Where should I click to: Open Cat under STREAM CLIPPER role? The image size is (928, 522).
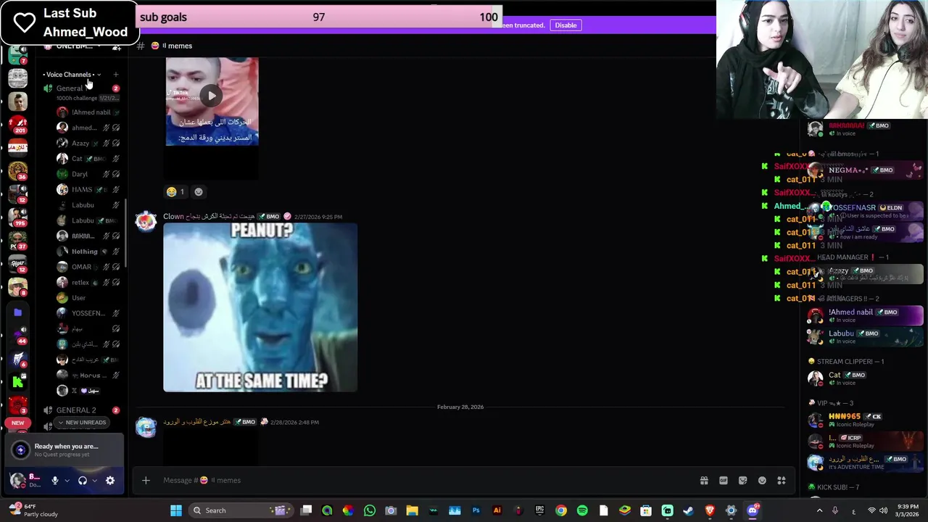click(x=864, y=378)
